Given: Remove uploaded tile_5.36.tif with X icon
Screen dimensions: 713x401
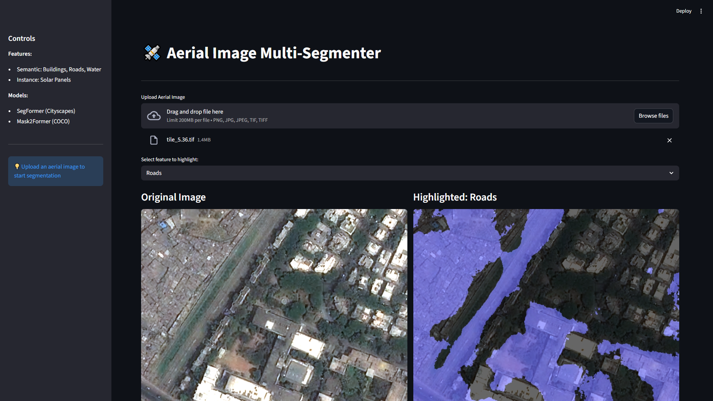Looking at the screenshot, I should 669,140.
